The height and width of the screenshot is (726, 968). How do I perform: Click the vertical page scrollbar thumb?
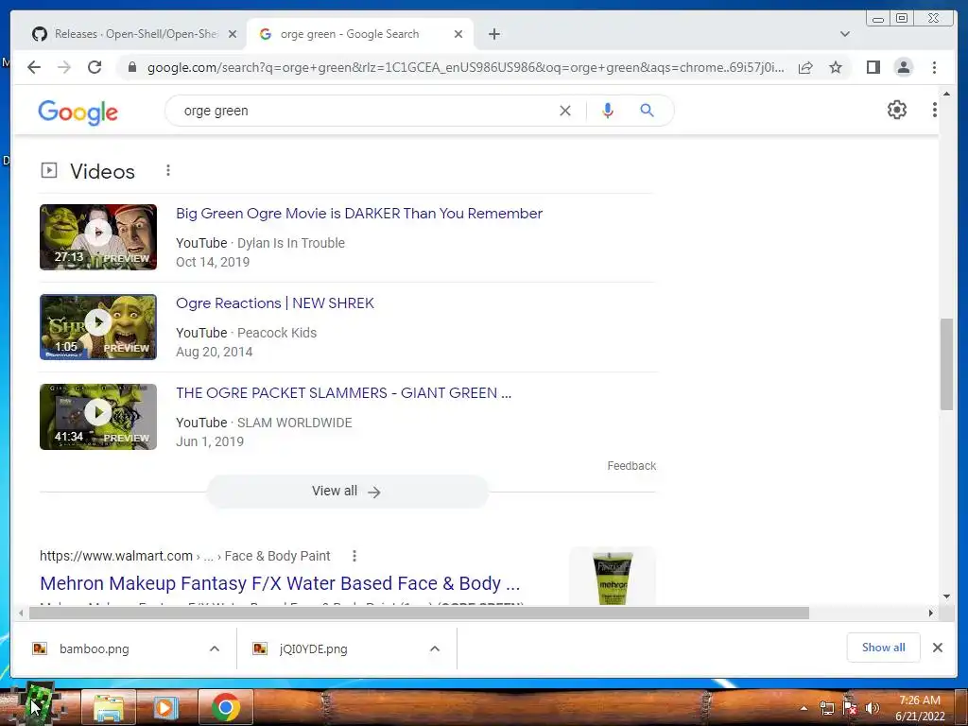[x=946, y=364]
